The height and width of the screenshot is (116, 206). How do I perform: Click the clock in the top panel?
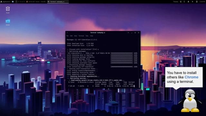click(x=202, y=2)
